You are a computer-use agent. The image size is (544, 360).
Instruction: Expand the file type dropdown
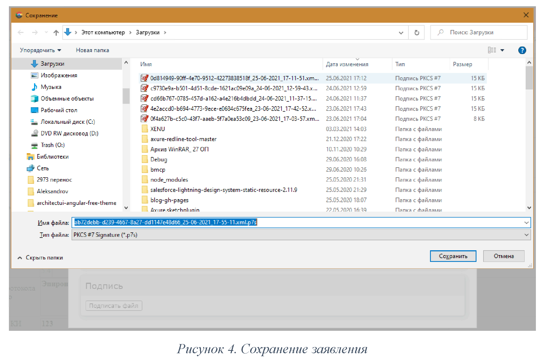click(526, 235)
